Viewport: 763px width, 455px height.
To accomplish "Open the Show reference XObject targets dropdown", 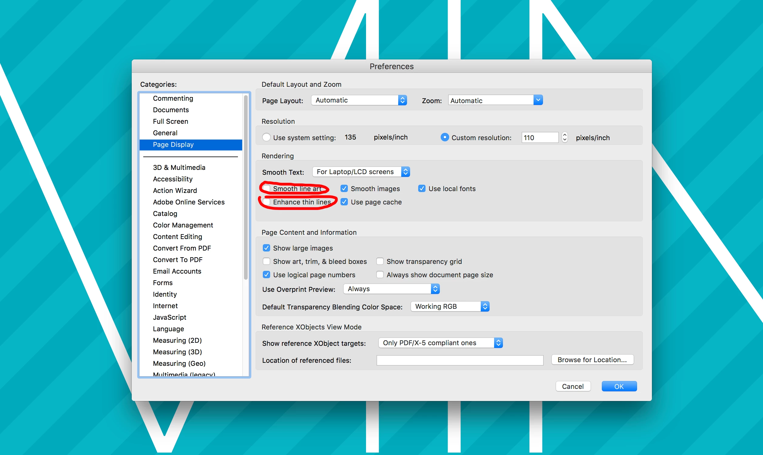I will pos(440,343).
